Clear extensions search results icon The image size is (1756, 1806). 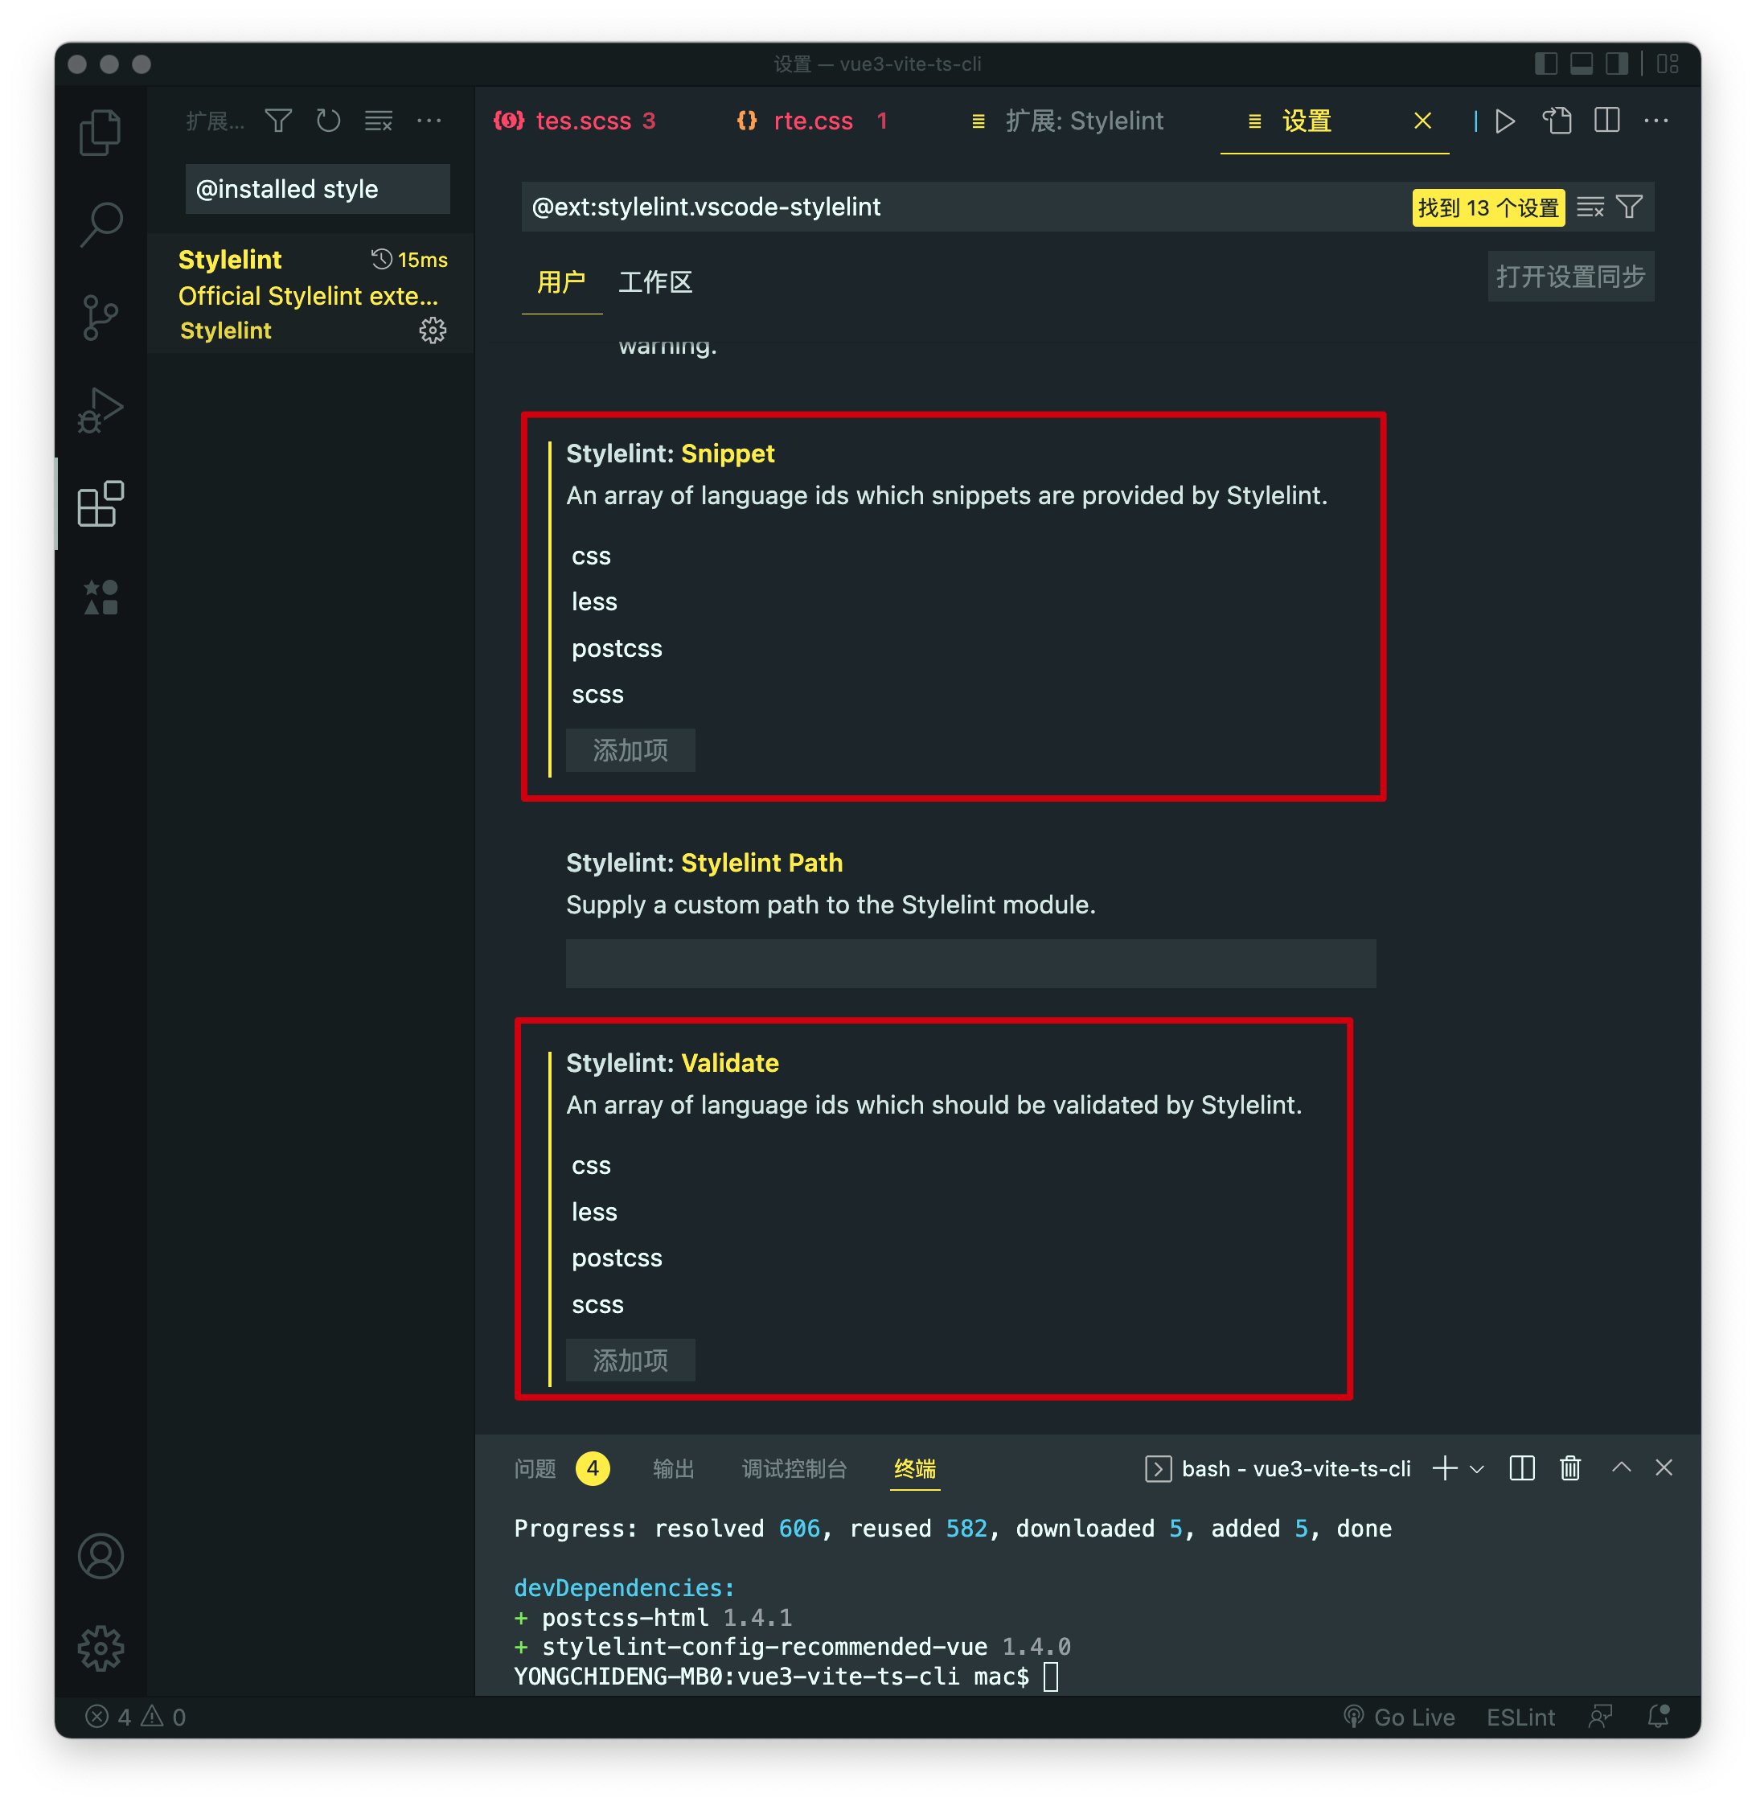pos(378,121)
